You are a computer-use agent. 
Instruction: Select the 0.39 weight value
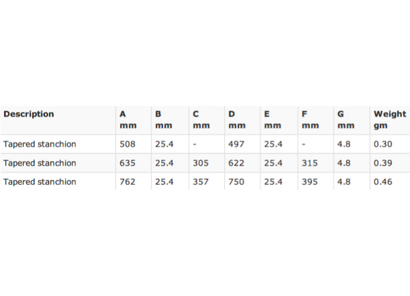[383, 163]
